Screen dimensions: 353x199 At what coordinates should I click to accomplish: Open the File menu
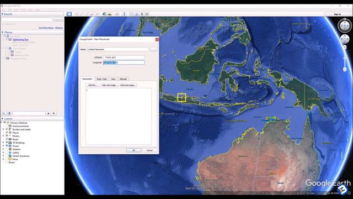4,10
